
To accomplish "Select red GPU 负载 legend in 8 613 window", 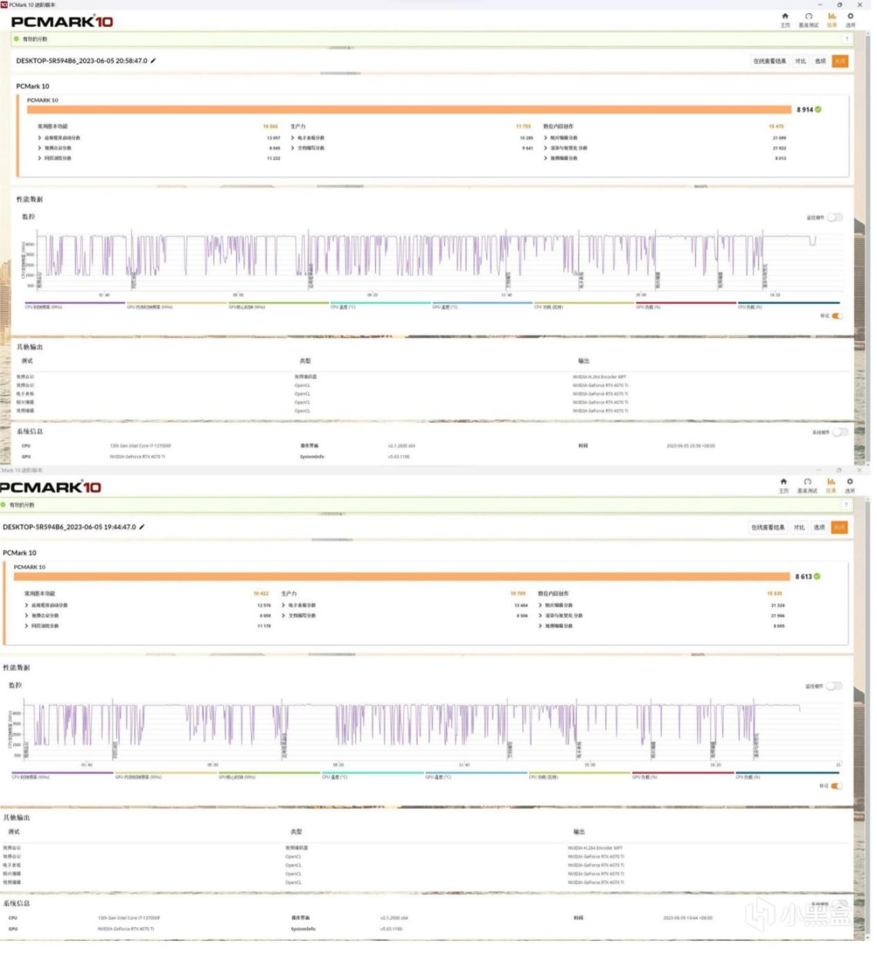I will (x=683, y=775).
